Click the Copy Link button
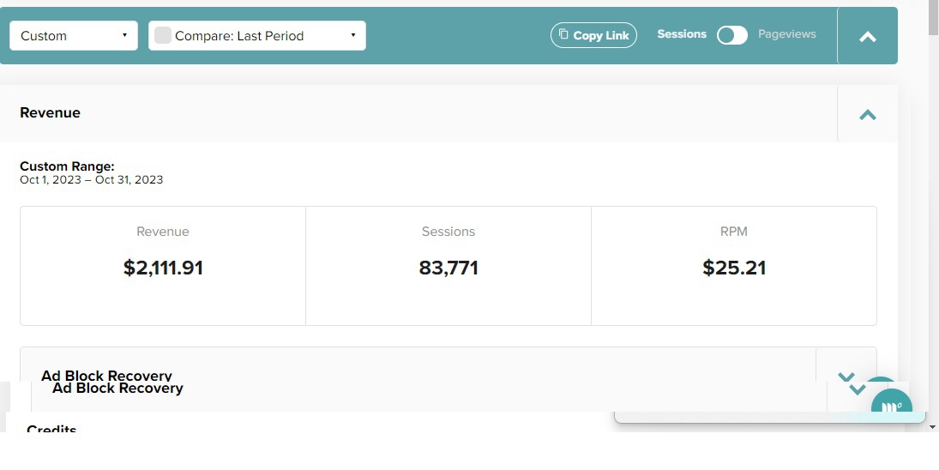The height and width of the screenshot is (470, 939). click(x=593, y=35)
